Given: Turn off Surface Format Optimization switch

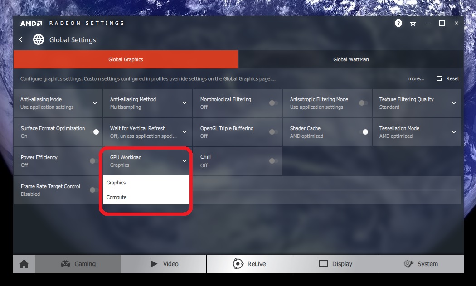Looking at the screenshot, I should click(x=94, y=132).
